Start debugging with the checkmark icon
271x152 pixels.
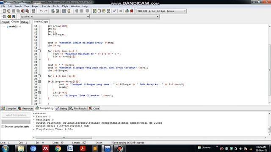114,11
